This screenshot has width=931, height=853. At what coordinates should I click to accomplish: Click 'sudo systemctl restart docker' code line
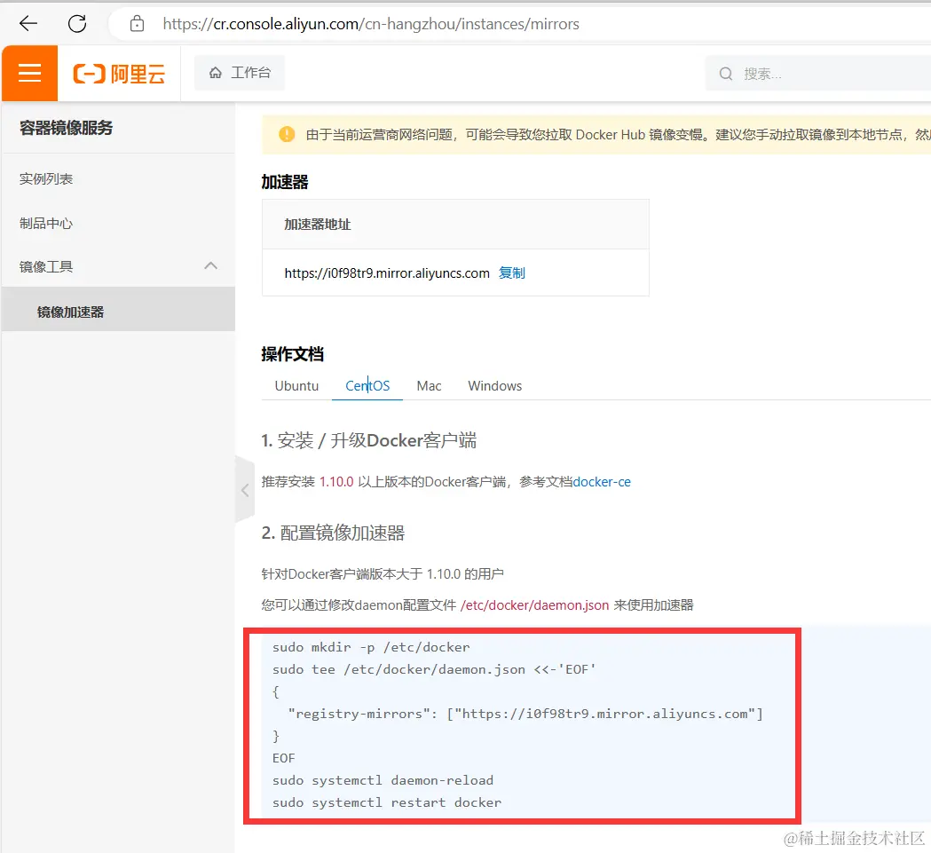(387, 802)
